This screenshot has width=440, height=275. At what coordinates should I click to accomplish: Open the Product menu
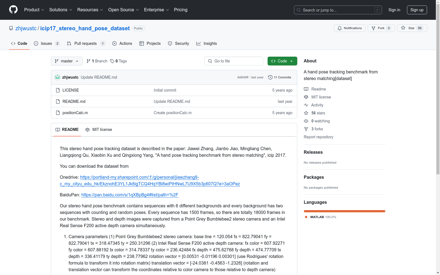(x=34, y=10)
